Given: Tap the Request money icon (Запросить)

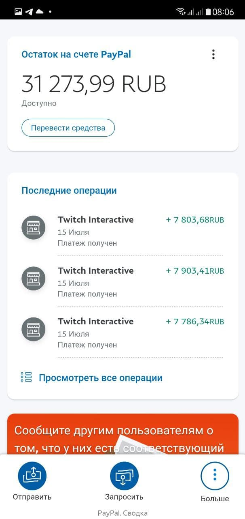Looking at the screenshot, I should [124, 476].
